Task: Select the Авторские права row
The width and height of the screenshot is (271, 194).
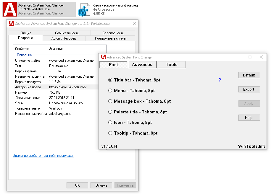Action: tap(56, 87)
